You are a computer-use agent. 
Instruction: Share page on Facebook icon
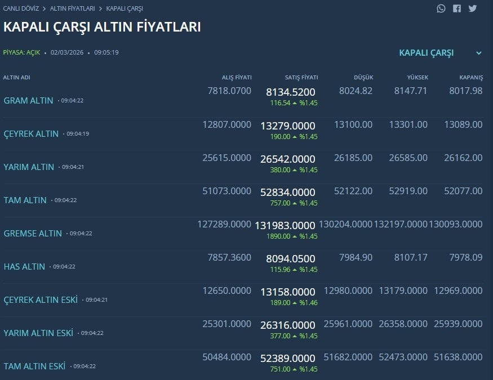point(457,8)
